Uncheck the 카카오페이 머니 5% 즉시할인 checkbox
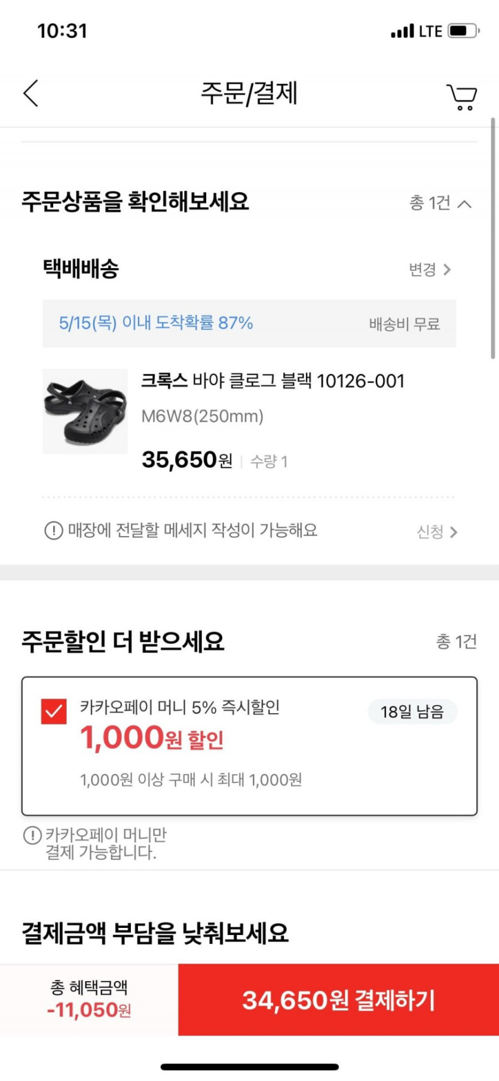499x1081 pixels. [54, 711]
